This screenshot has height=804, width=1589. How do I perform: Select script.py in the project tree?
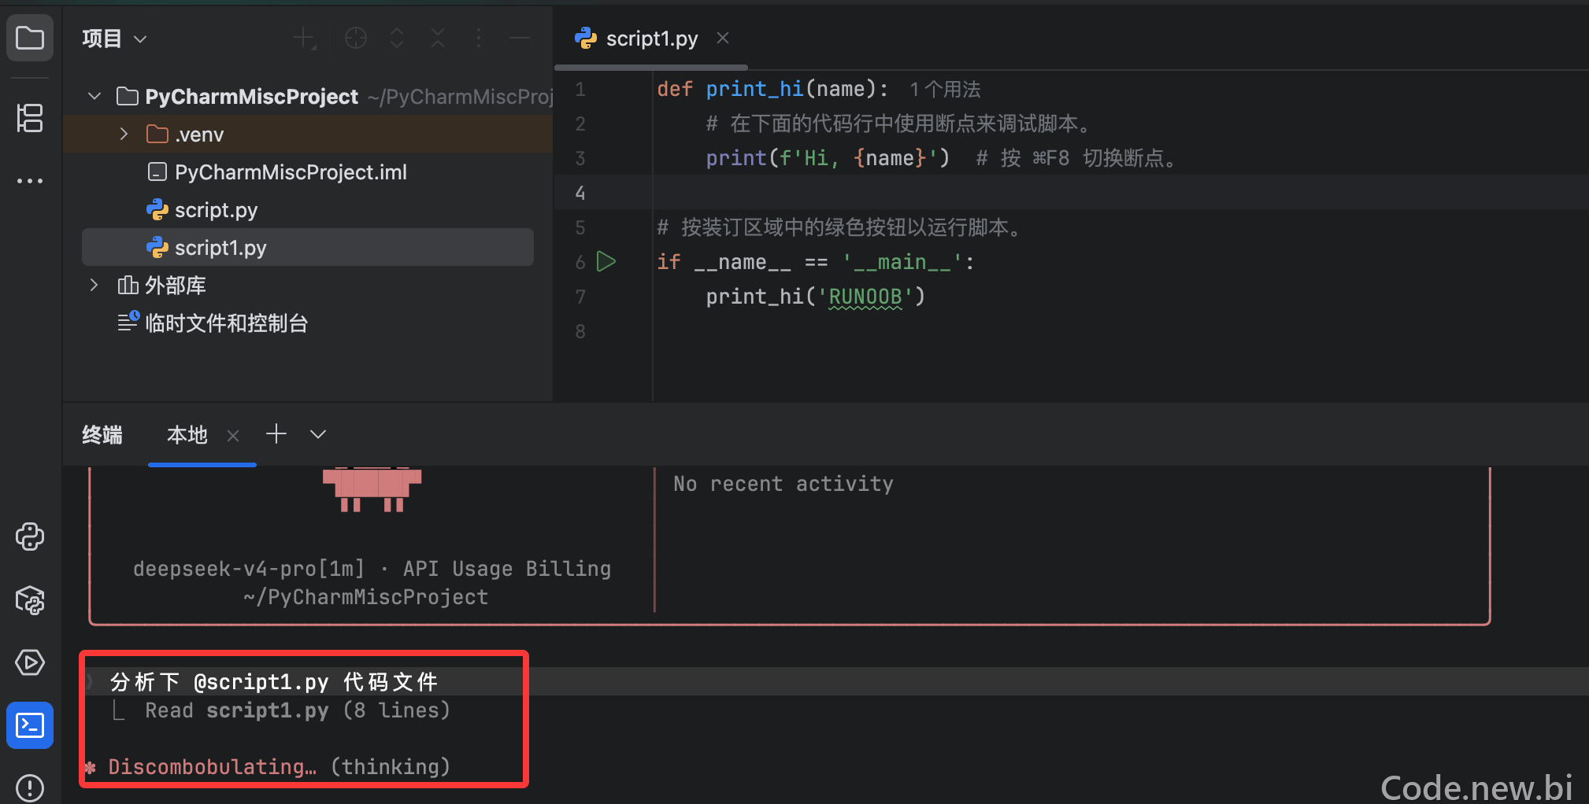[308, 209]
